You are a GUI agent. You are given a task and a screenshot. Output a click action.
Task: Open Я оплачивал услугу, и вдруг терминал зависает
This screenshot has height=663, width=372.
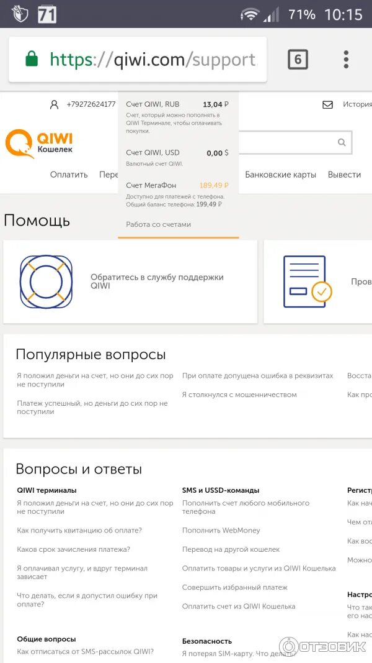pos(82,572)
